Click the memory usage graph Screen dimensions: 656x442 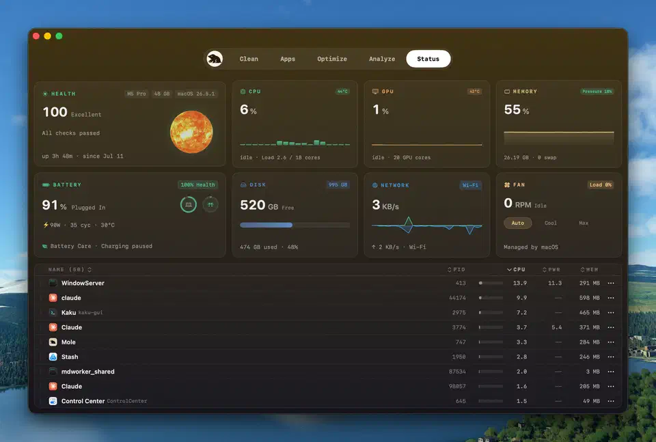click(x=559, y=137)
